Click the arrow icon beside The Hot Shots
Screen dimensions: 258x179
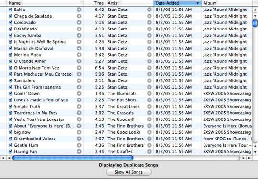(150, 100)
